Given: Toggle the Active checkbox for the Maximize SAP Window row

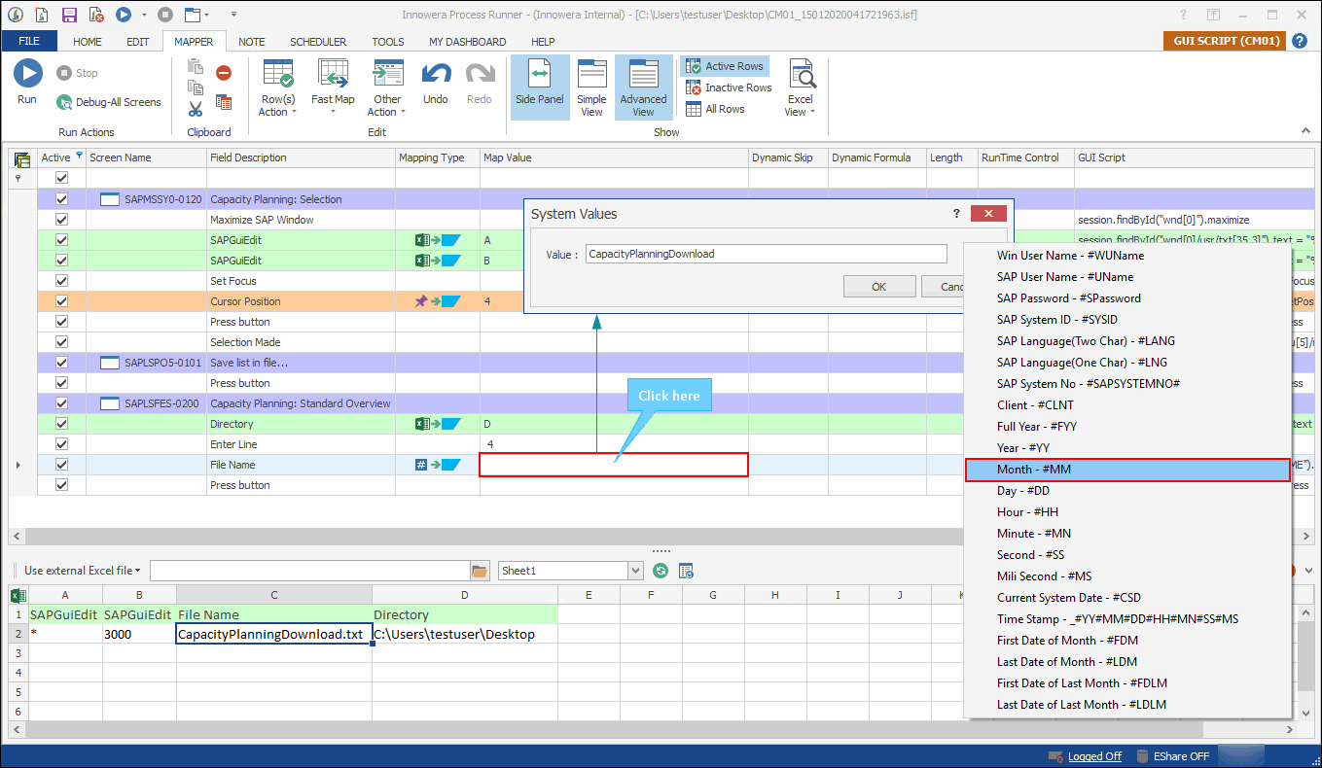Looking at the screenshot, I should click(x=62, y=220).
